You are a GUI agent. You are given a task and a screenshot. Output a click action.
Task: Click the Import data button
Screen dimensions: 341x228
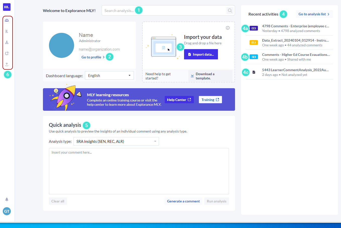pos(201,54)
